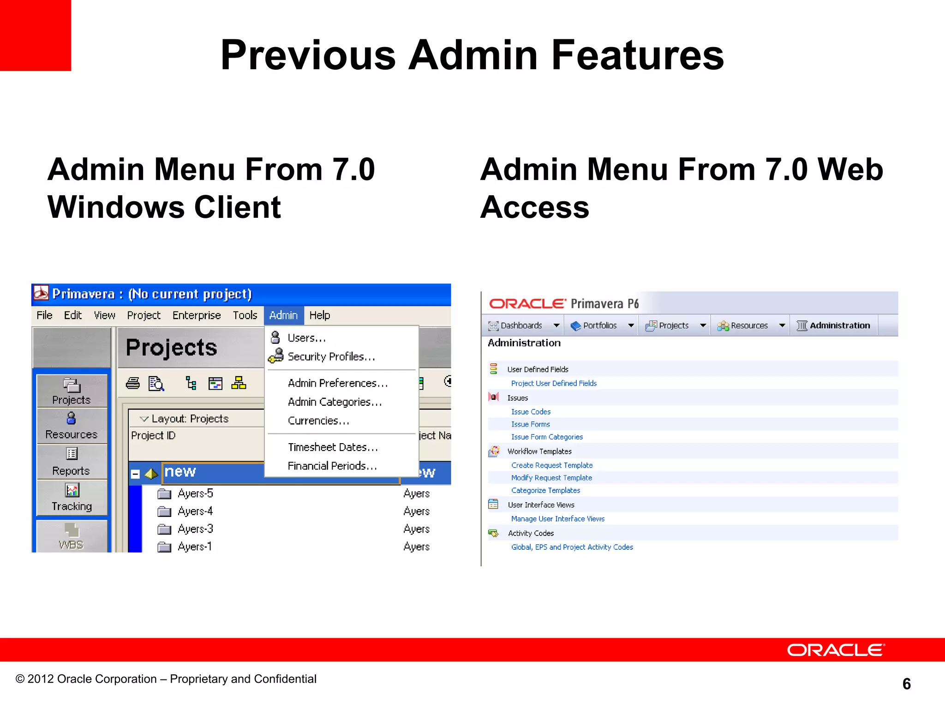Select the Ayers-3 project row
Image resolution: width=945 pixels, height=709 pixels.
pos(196,529)
